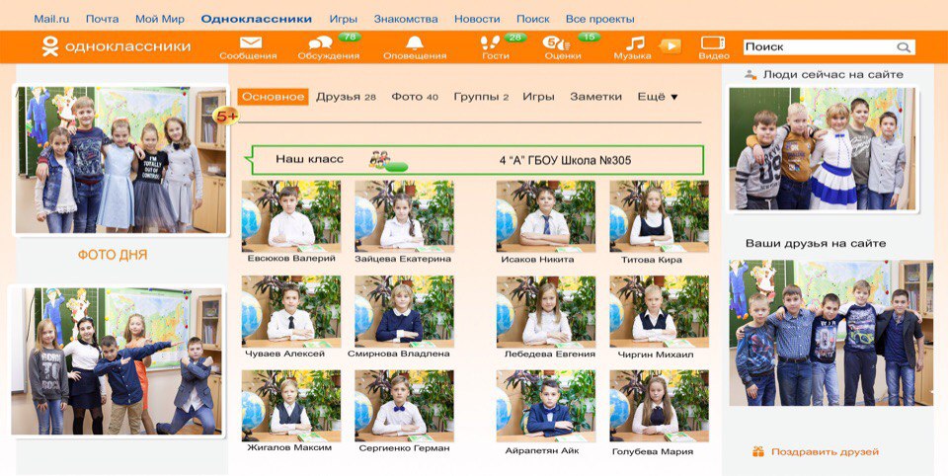Open Игры in top navigation bar
Viewport: 948px width, 476px height.
click(344, 19)
